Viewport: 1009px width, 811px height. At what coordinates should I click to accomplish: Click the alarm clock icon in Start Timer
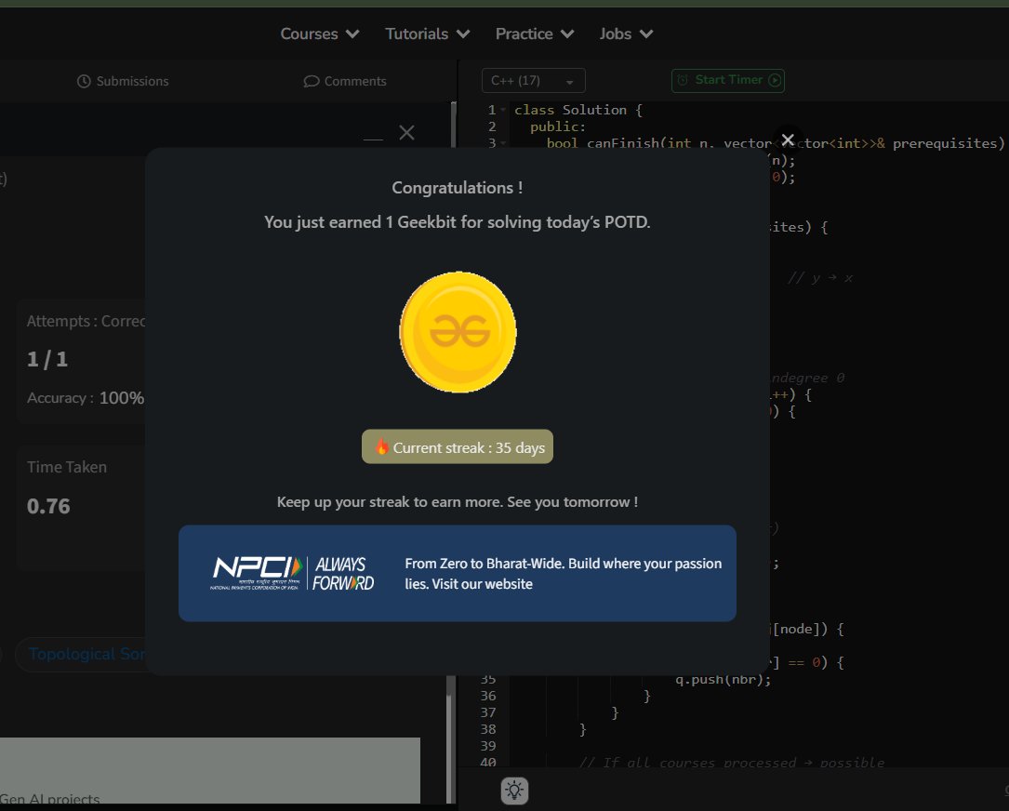(x=683, y=80)
